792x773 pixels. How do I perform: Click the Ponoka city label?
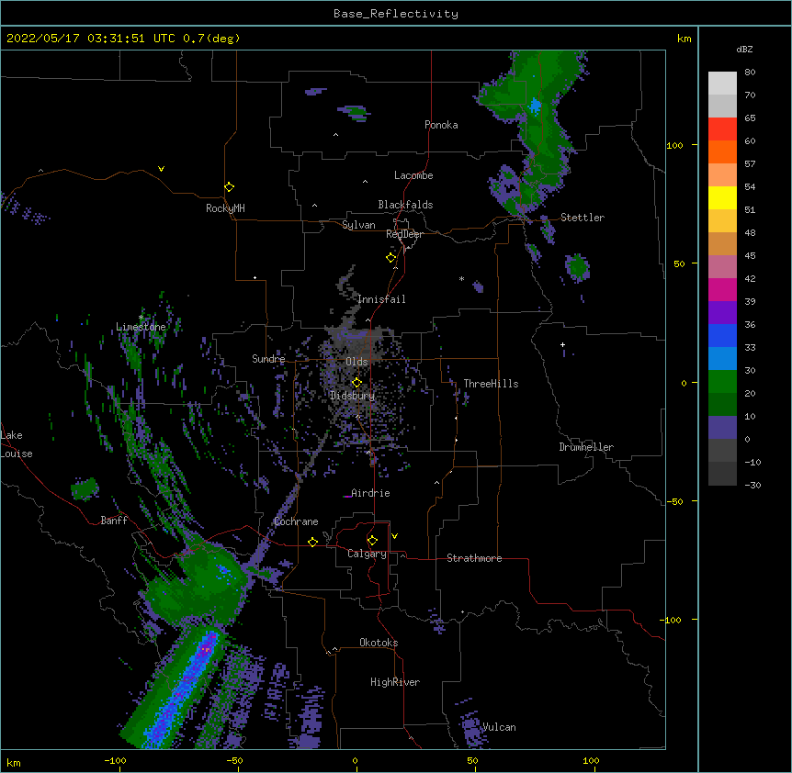click(441, 125)
